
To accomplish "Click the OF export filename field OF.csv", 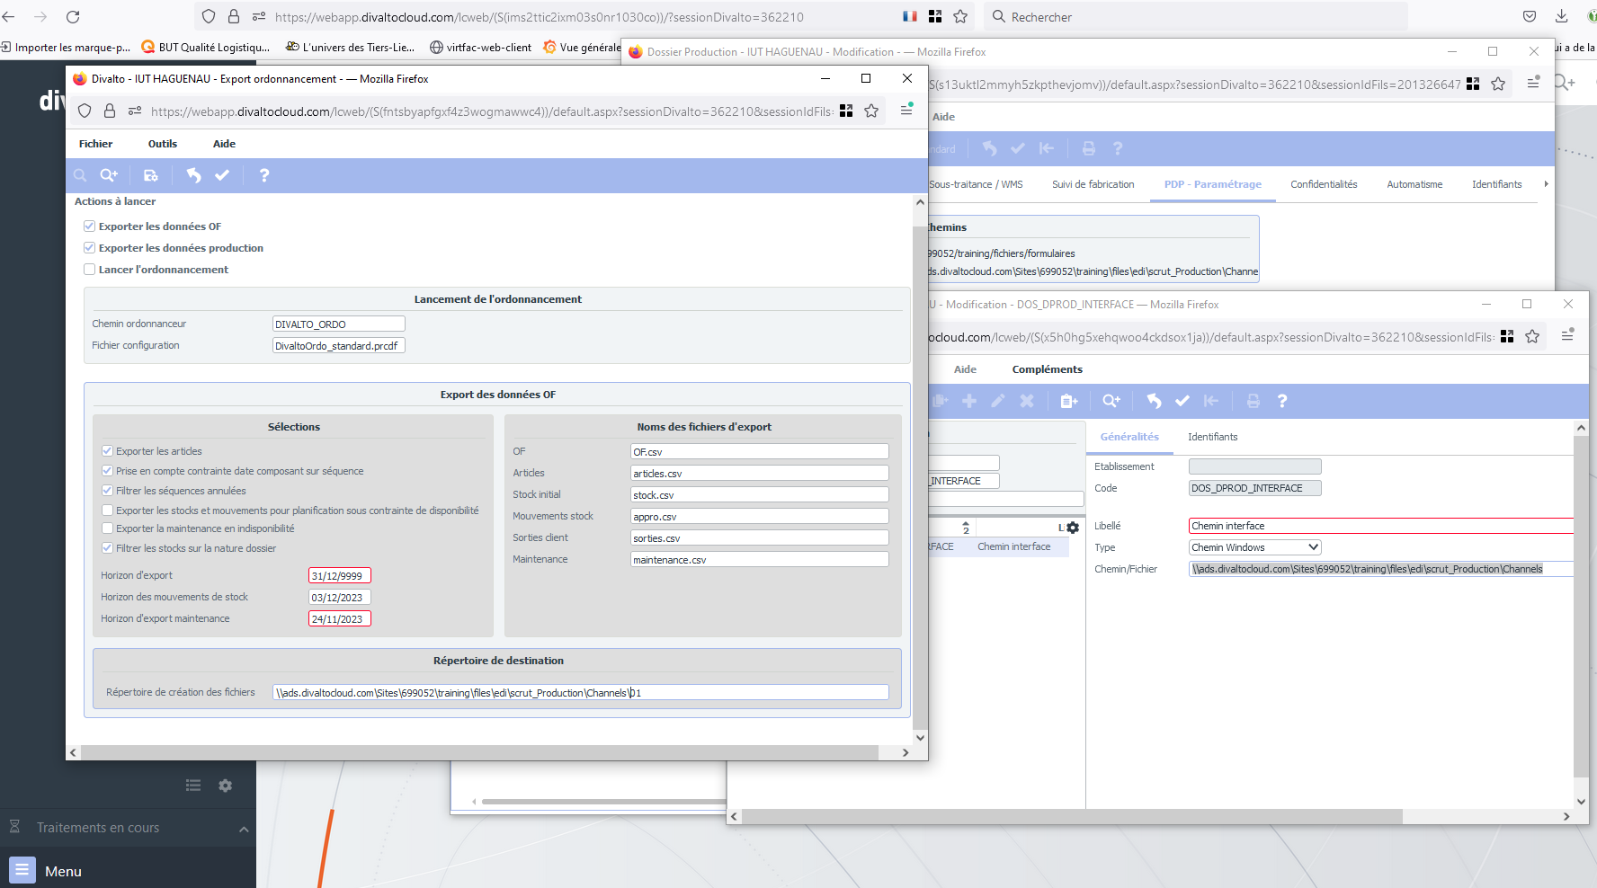I will tap(760, 451).
